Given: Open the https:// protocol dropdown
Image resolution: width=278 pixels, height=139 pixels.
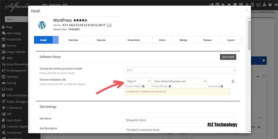Looking at the screenshot, I should tap(137, 81).
